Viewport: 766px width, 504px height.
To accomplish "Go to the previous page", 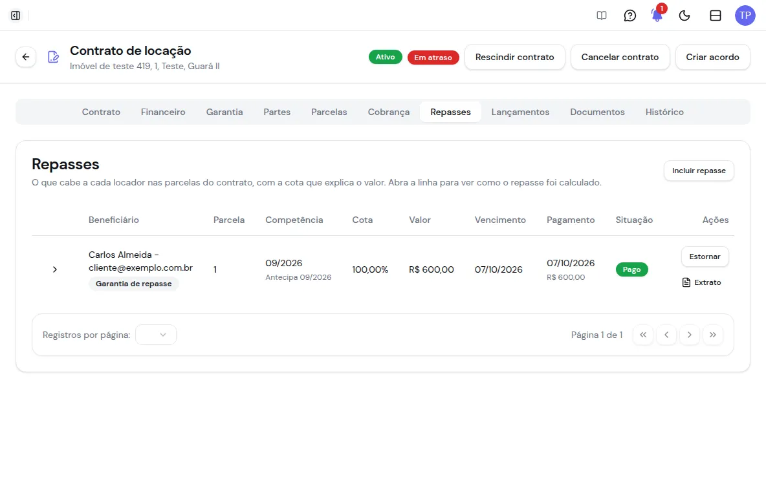I will [x=666, y=335].
